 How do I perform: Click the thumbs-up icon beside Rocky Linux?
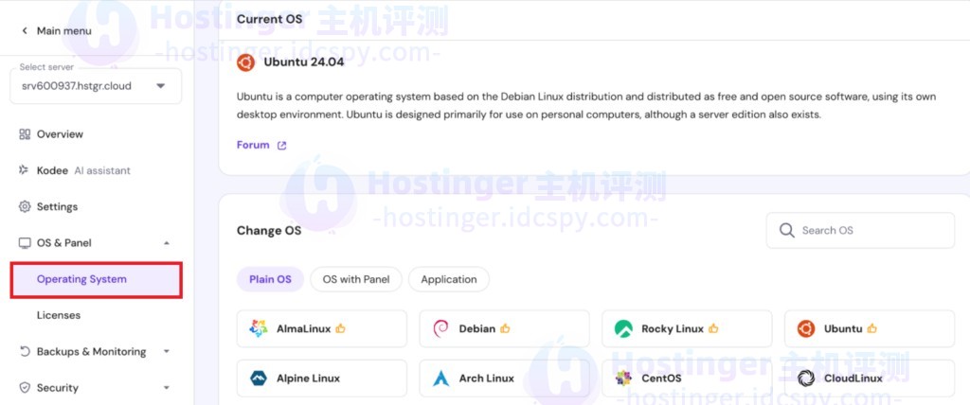coord(713,328)
